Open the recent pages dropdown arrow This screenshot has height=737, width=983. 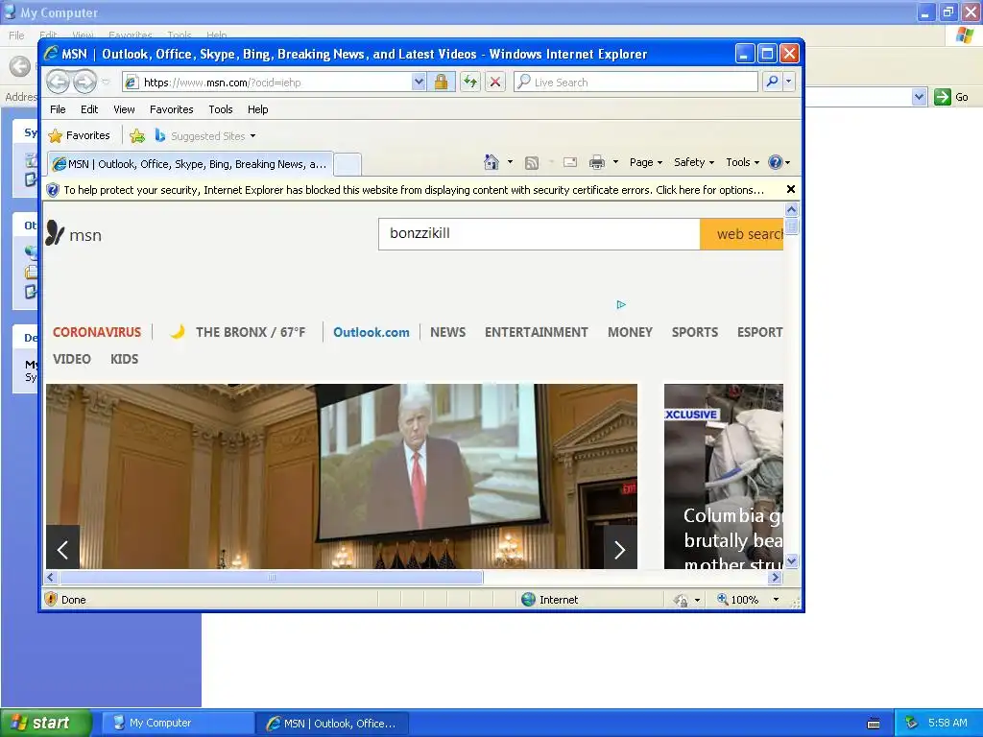106,83
